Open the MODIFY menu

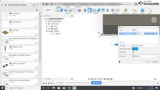tap(96, 13)
